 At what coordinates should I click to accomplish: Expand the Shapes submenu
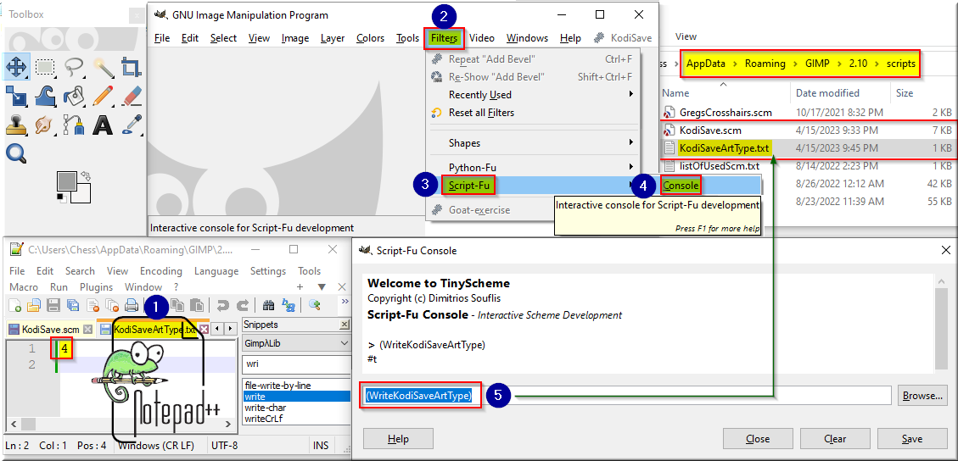pos(532,142)
